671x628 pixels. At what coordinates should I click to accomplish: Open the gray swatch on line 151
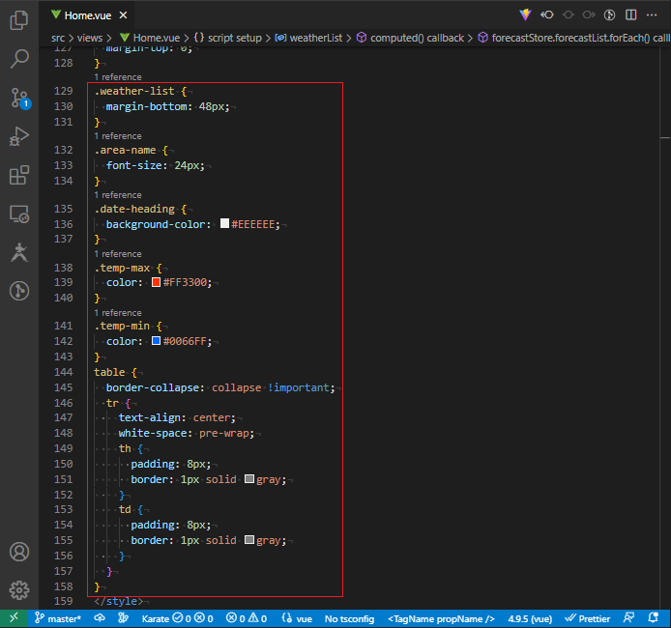pyautogui.click(x=249, y=479)
